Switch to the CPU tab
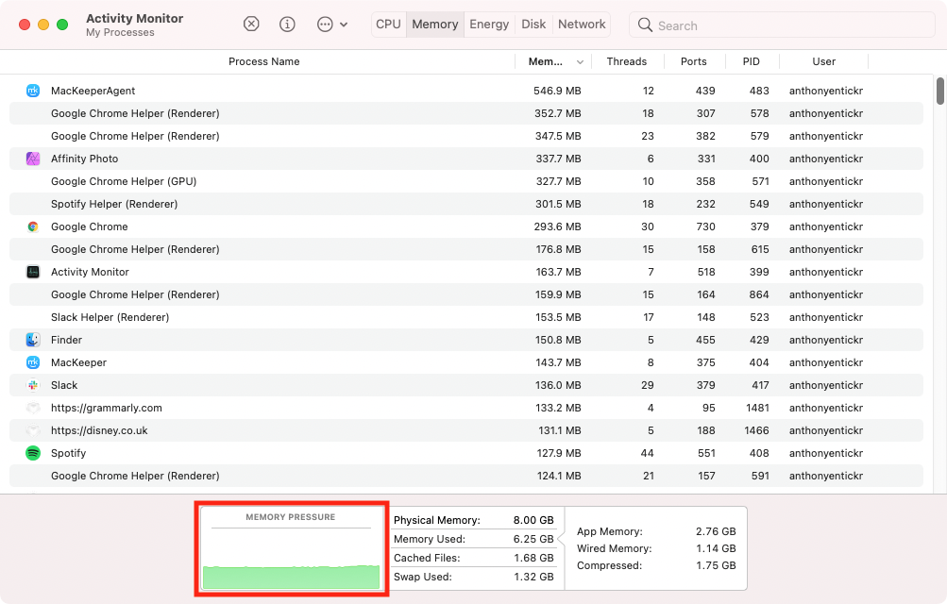The image size is (947, 604). [388, 25]
